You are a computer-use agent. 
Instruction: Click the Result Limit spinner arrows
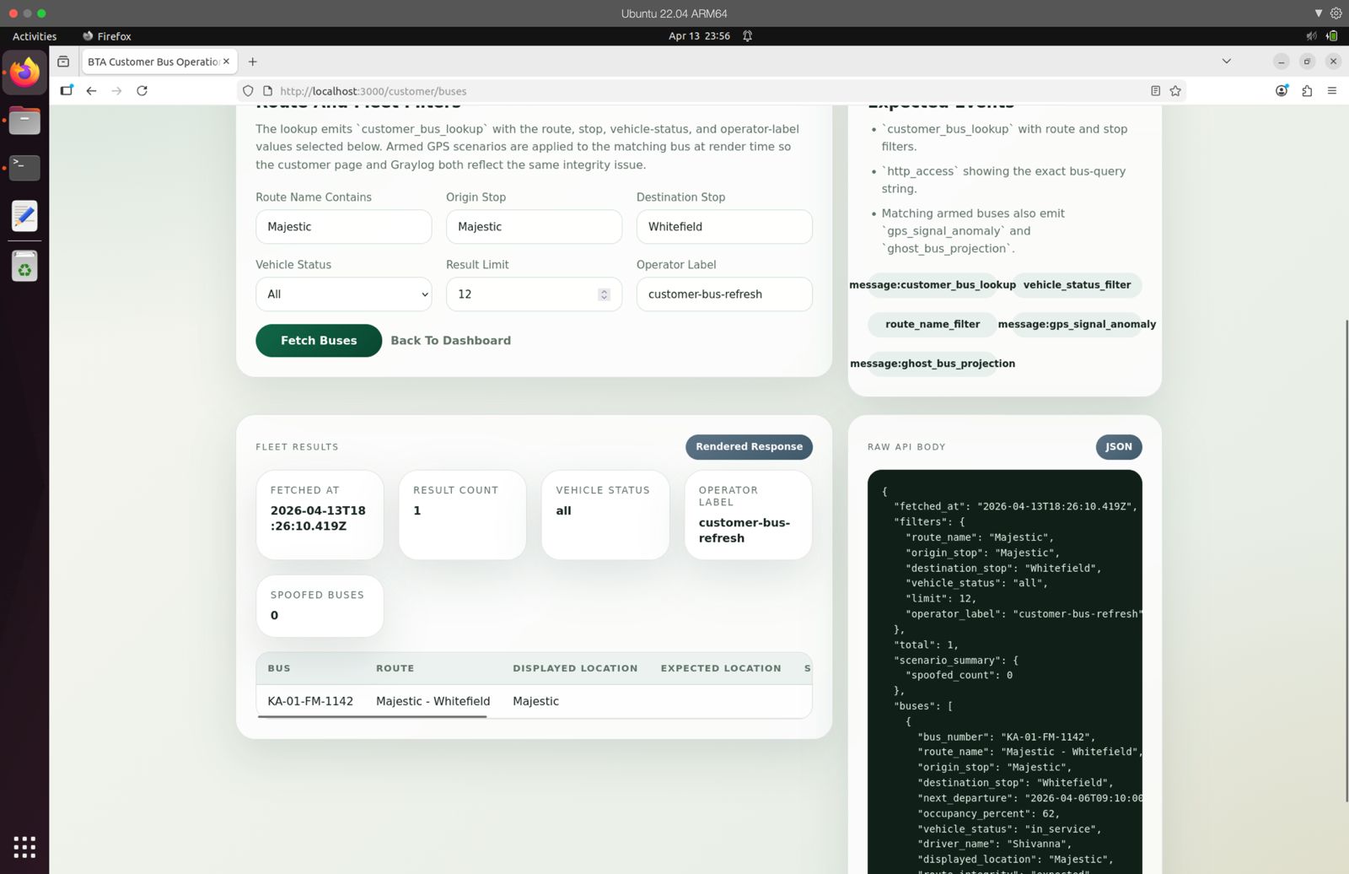click(x=604, y=294)
